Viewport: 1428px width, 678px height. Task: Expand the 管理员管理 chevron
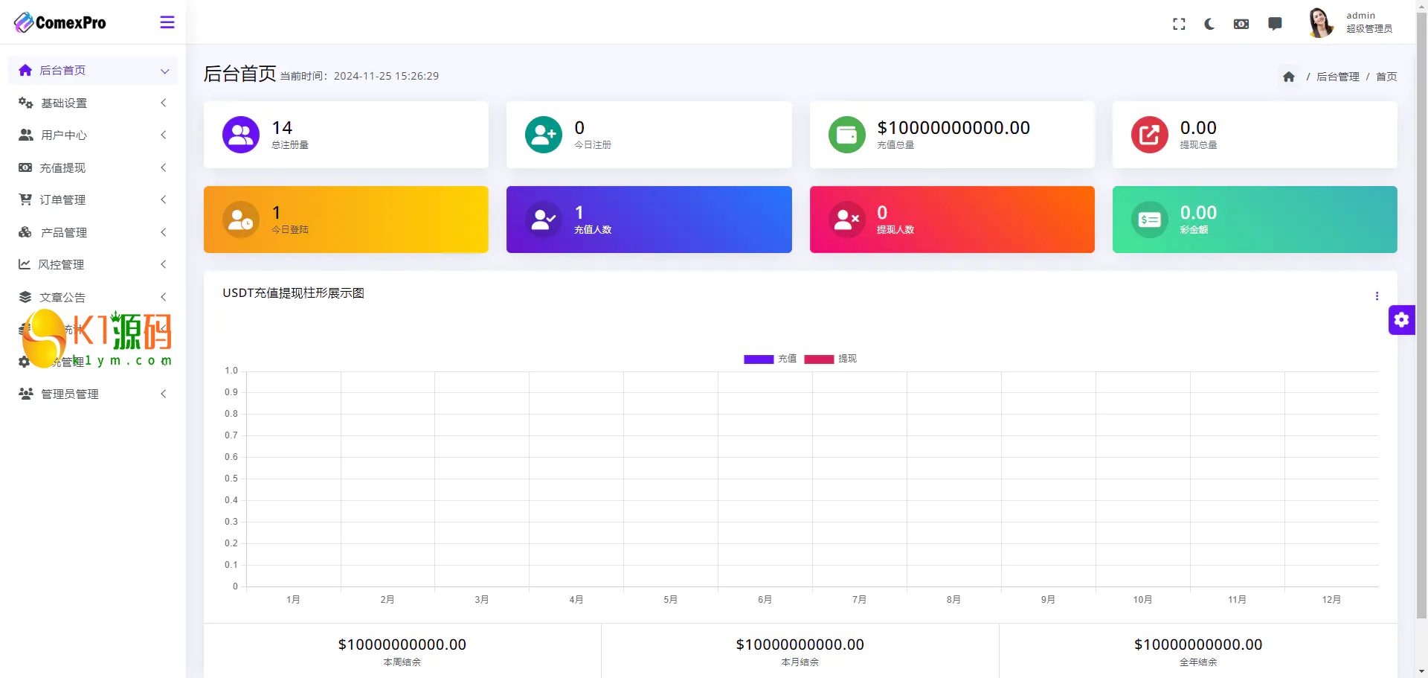coord(164,394)
